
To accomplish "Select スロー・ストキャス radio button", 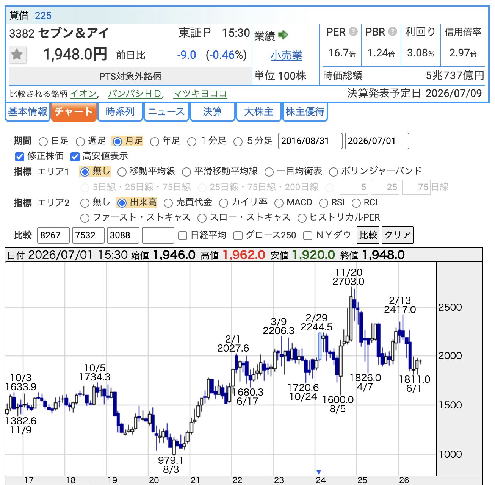I will [202, 218].
